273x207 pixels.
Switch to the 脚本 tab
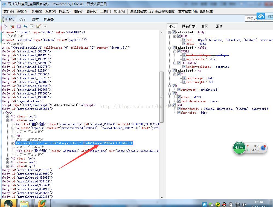(x=35, y=19)
